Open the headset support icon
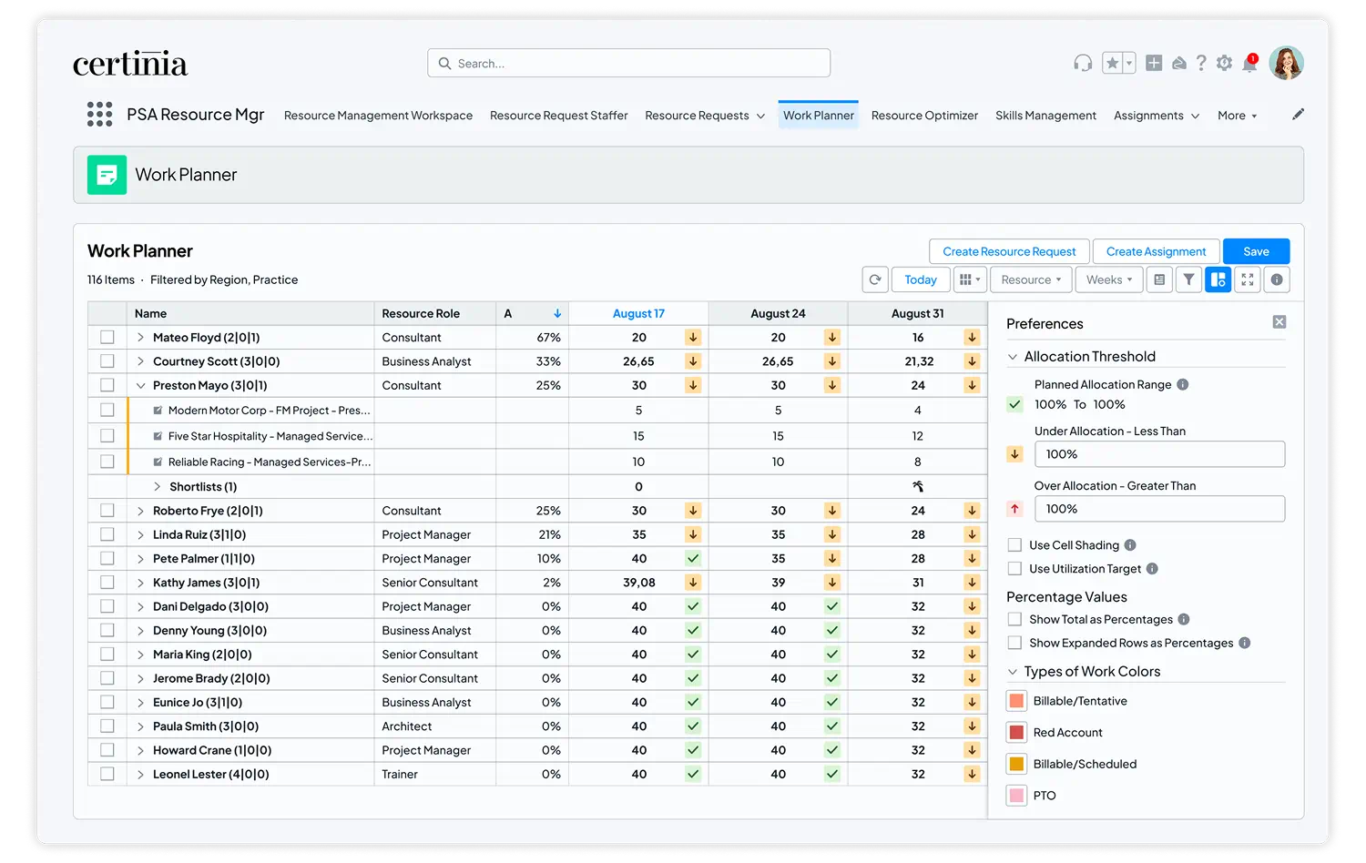The image size is (1366, 863). [1082, 62]
